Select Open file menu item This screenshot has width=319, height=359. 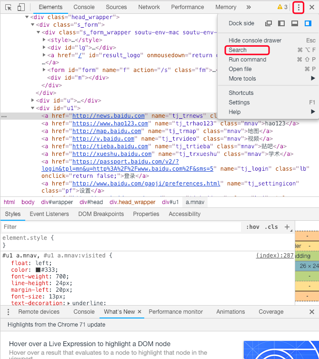click(269, 69)
